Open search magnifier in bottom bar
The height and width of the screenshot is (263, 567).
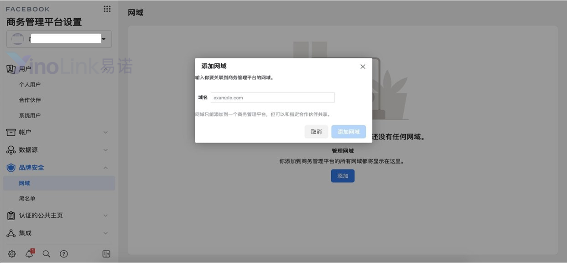(x=47, y=254)
